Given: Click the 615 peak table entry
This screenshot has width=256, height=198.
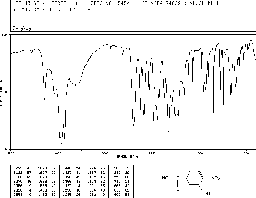Looking at the screenshot, I should (122, 190).
